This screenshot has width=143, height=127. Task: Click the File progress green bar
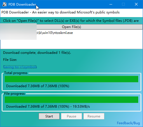click(x=71, y=100)
